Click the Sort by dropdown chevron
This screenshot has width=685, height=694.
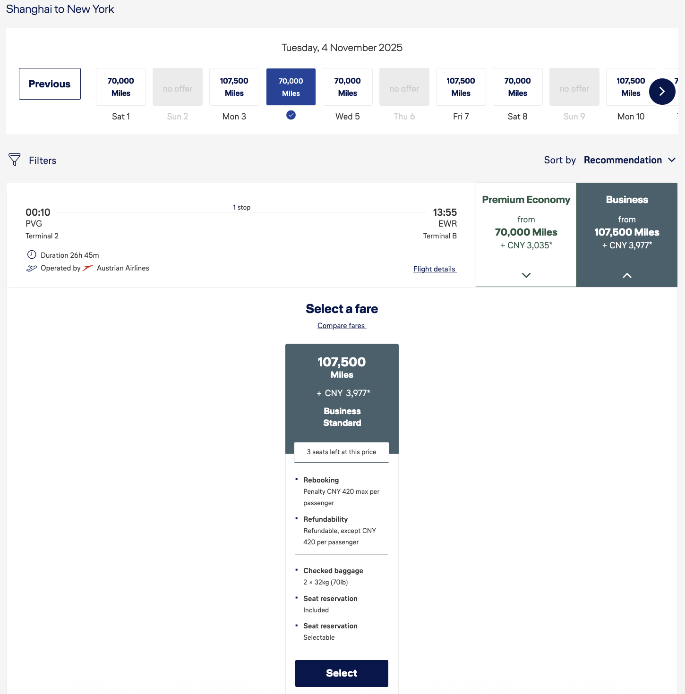coord(672,160)
